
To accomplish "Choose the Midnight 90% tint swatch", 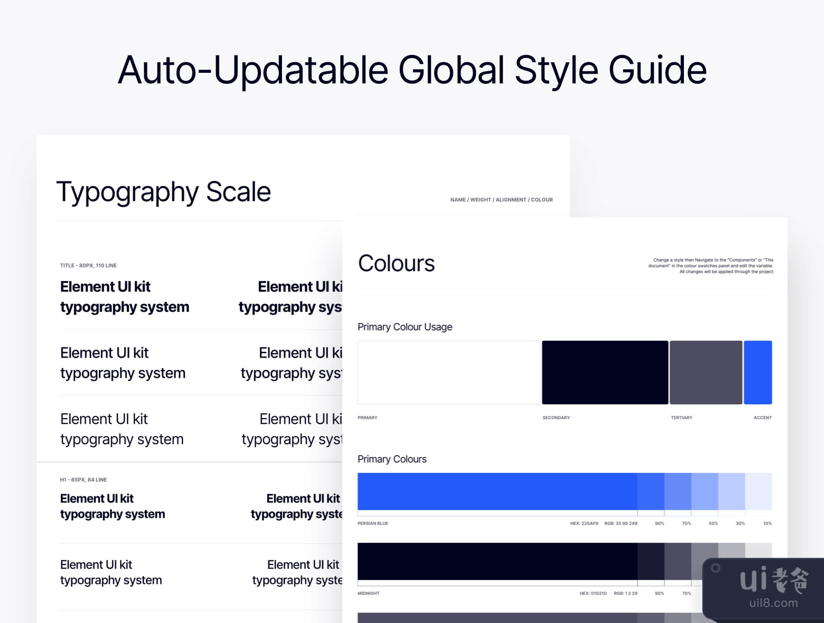I will click(651, 561).
